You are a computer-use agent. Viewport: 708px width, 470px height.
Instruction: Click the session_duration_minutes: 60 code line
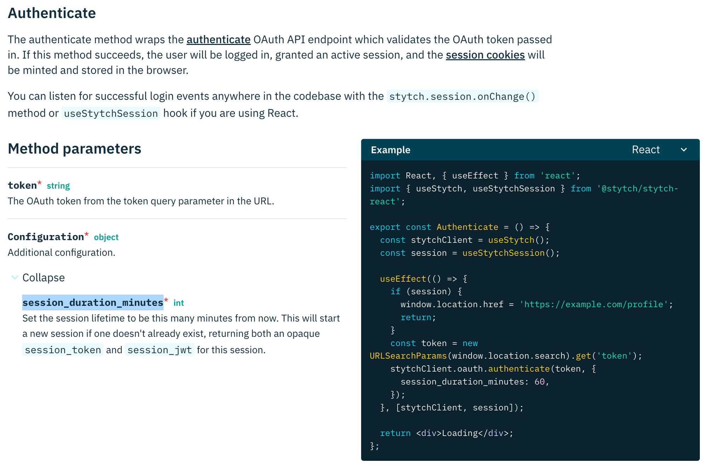pos(475,382)
